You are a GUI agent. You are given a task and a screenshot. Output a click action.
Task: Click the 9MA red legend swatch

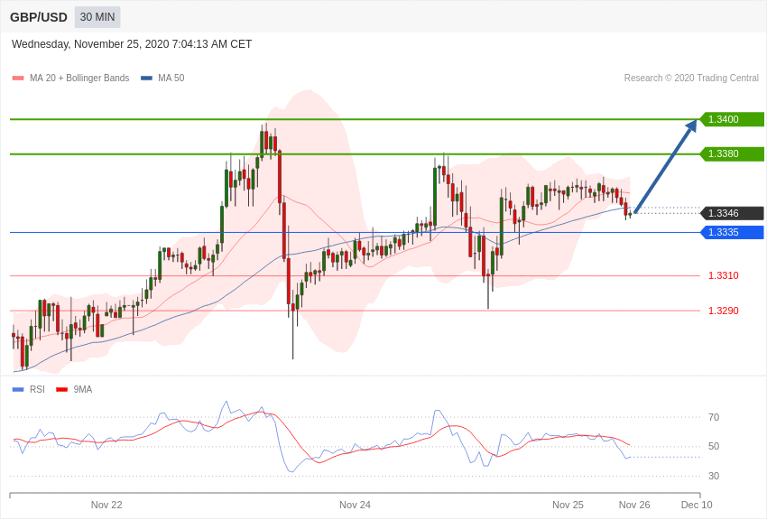[x=61, y=390]
